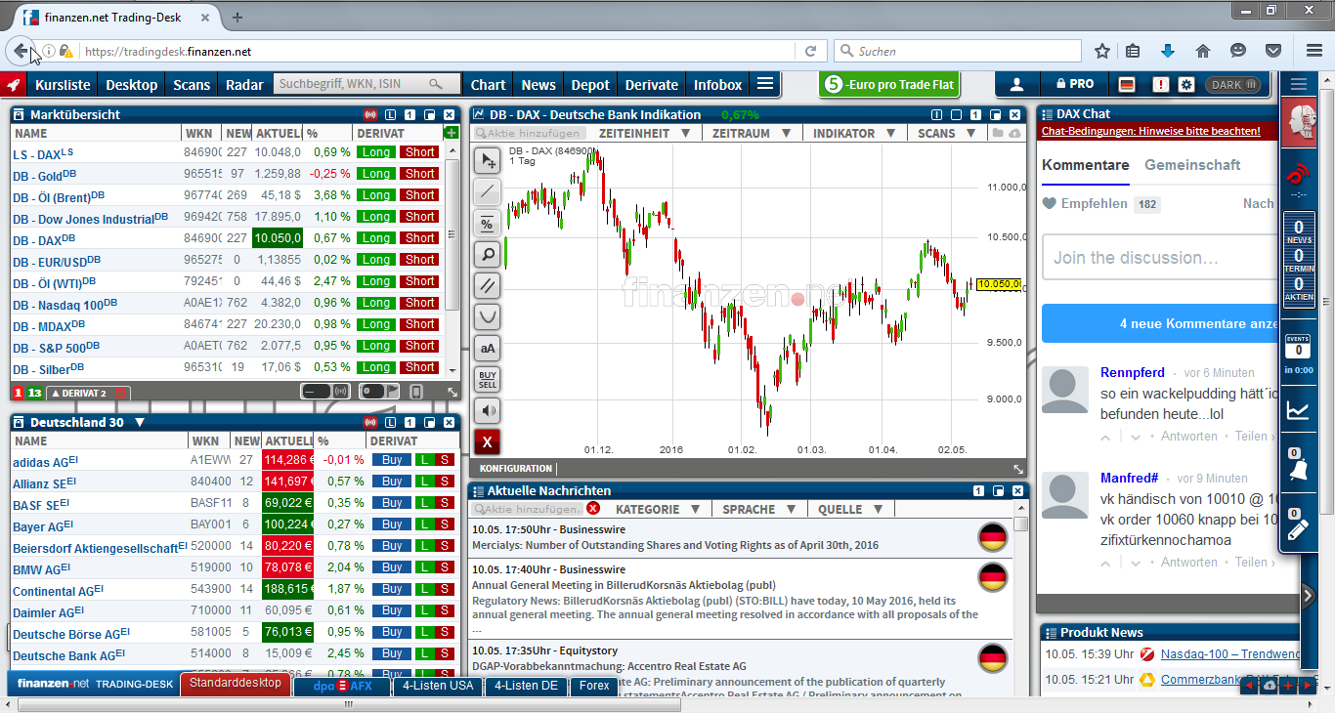Activate the magnifier zoom chart tool
The width and height of the screenshot is (1335, 713).
coord(487,255)
